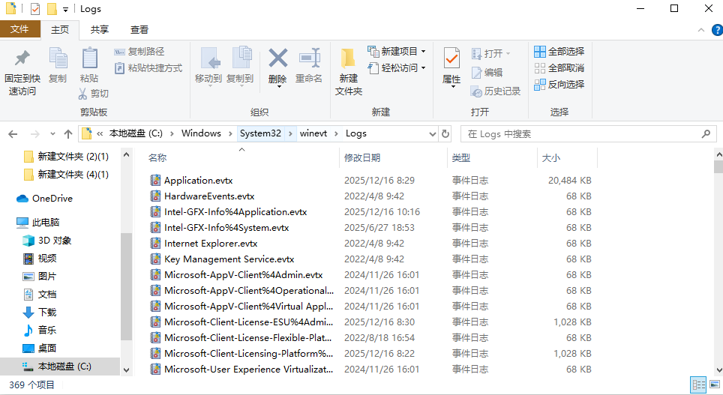723x395 pixels.
Task: Click Paste shortcut (粘贴快捷方式)
Action: [x=148, y=68]
